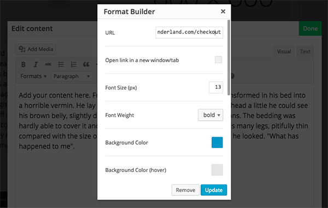Toggle bold formatting in editor toolbar

pos(24,64)
